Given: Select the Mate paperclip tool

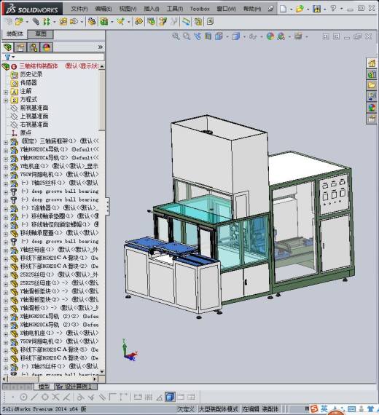Looking at the screenshot, I should (36, 21).
